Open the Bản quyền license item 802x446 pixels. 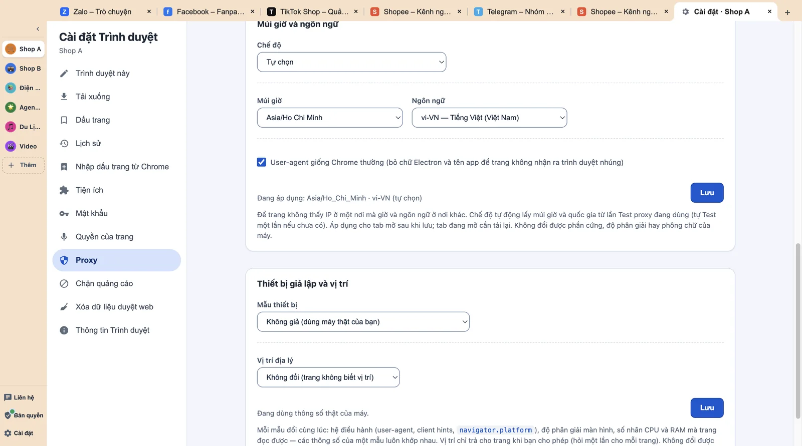[x=24, y=415]
